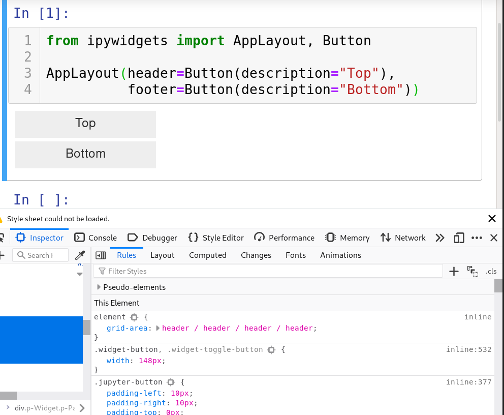
Task: Open stylesheet source inline:377
Action: tap(468, 382)
